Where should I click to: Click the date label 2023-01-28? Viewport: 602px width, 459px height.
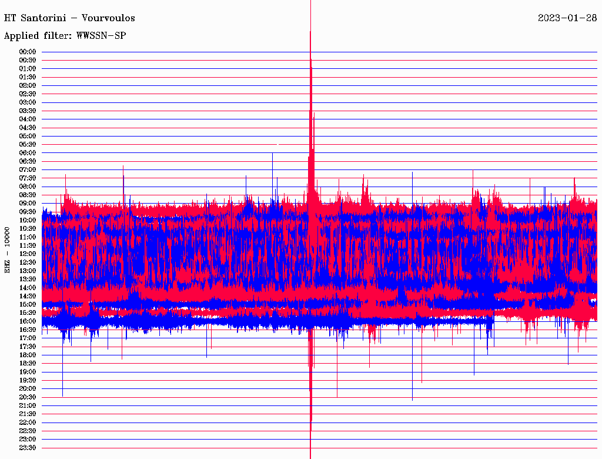(567, 18)
